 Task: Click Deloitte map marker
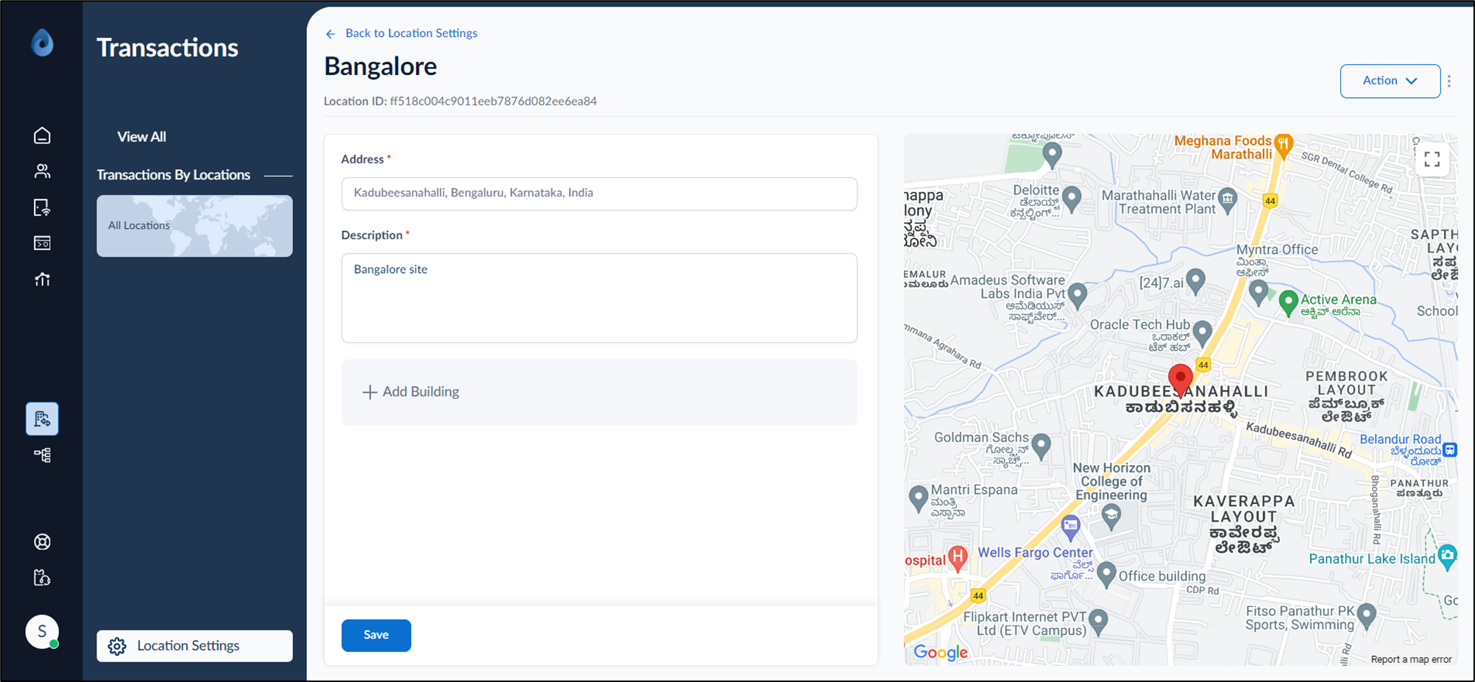point(1072,198)
